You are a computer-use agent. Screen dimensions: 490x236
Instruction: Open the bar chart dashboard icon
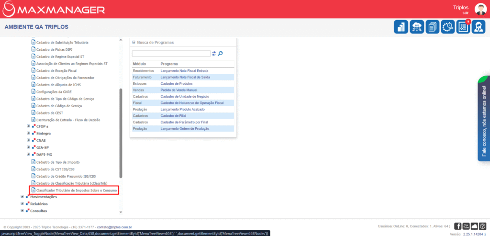coord(401,27)
